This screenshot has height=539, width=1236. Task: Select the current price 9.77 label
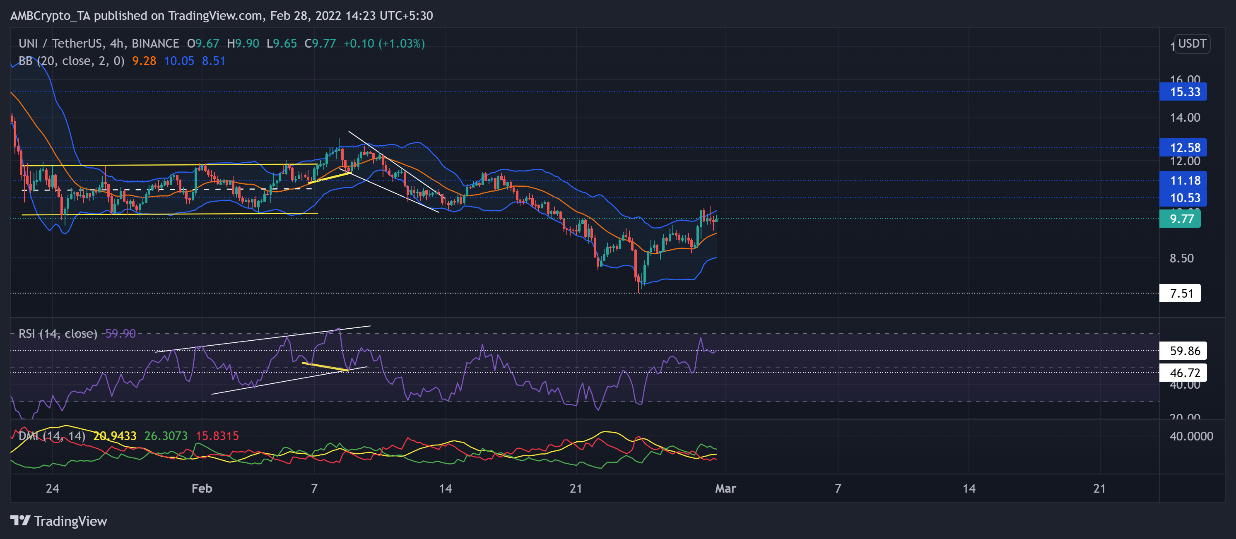(1180, 219)
